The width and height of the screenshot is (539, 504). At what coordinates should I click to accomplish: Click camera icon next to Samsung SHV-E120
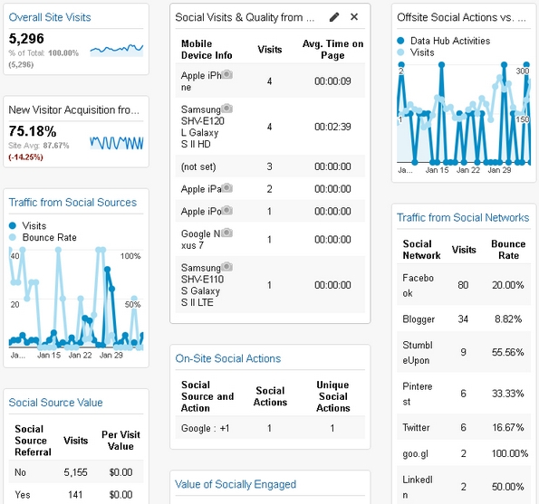226,109
